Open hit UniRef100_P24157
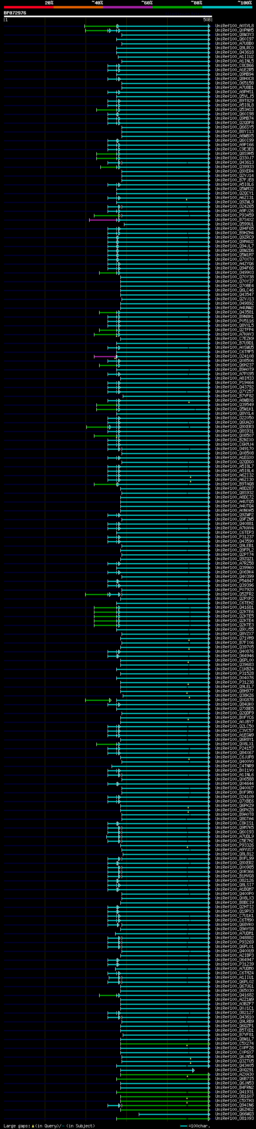The width and height of the screenshot is (256, 1129). [234, 749]
